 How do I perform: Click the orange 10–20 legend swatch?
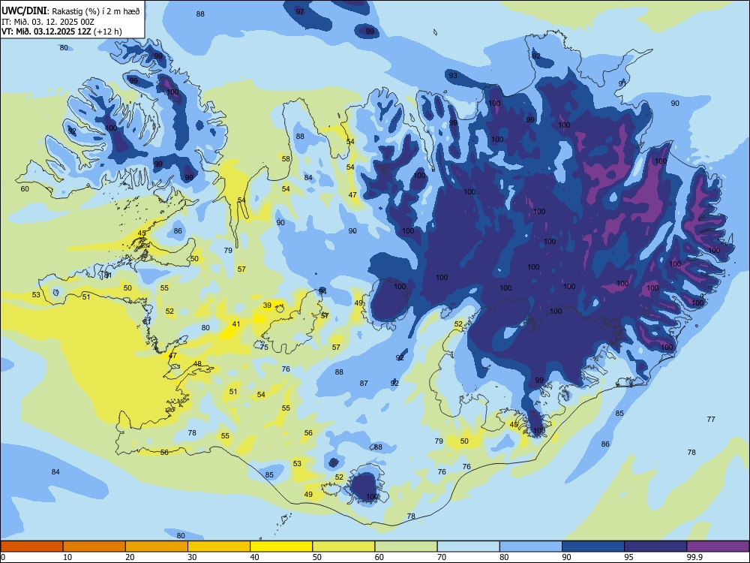click(94, 546)
